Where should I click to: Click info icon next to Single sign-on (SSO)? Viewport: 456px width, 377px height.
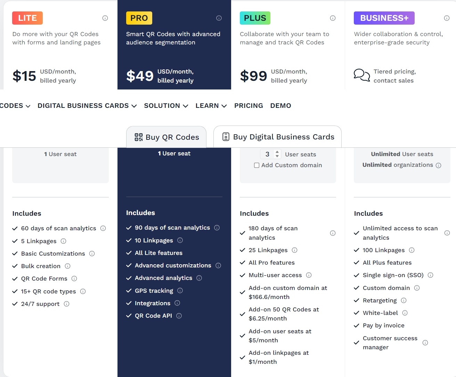coord(430,275)
